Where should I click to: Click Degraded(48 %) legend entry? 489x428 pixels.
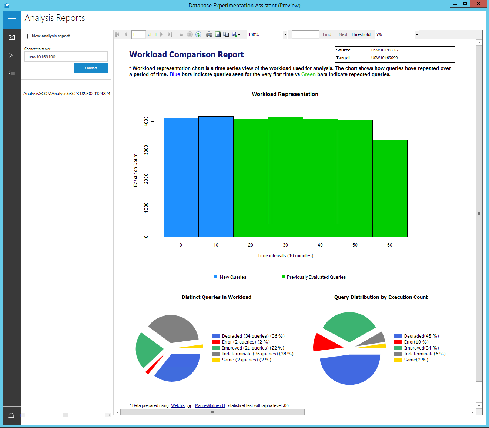click(417, 336)
